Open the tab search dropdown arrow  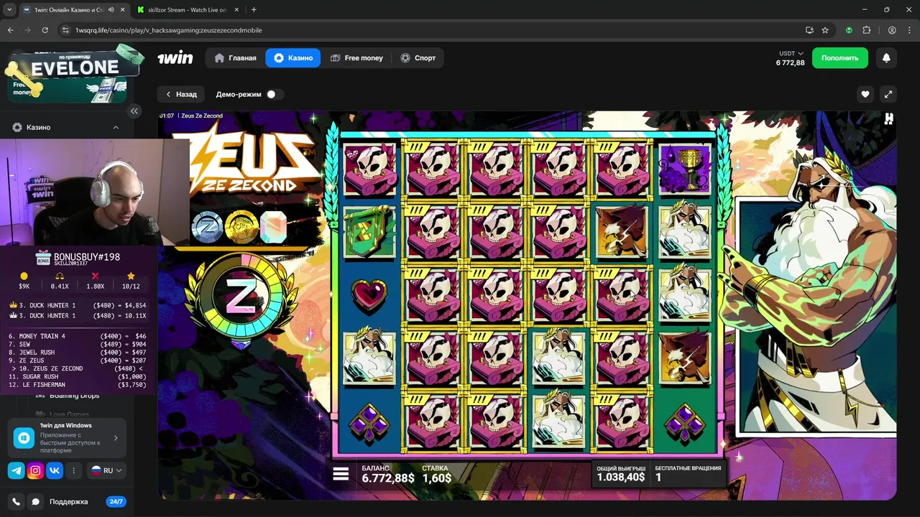pyautogui.click(x=9, y=10)
